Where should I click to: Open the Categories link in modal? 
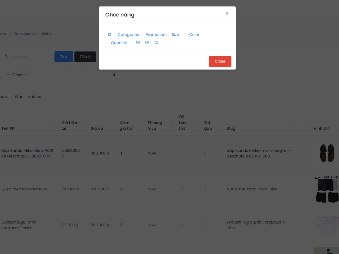[128, 34]
